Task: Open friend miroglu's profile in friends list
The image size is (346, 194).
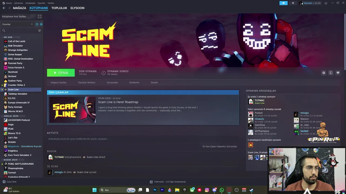Action: click(304, 113)
